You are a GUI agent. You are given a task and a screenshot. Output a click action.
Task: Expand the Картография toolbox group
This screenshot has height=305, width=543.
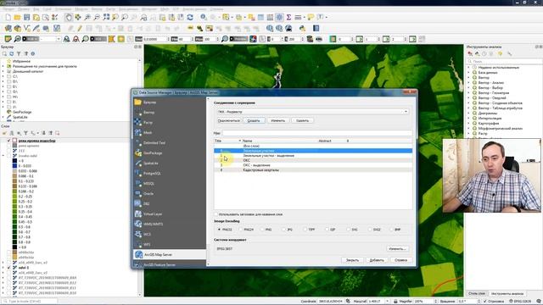(x=469, y=123)
